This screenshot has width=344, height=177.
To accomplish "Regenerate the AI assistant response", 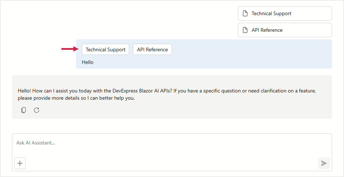I will [x=37, y=110].
